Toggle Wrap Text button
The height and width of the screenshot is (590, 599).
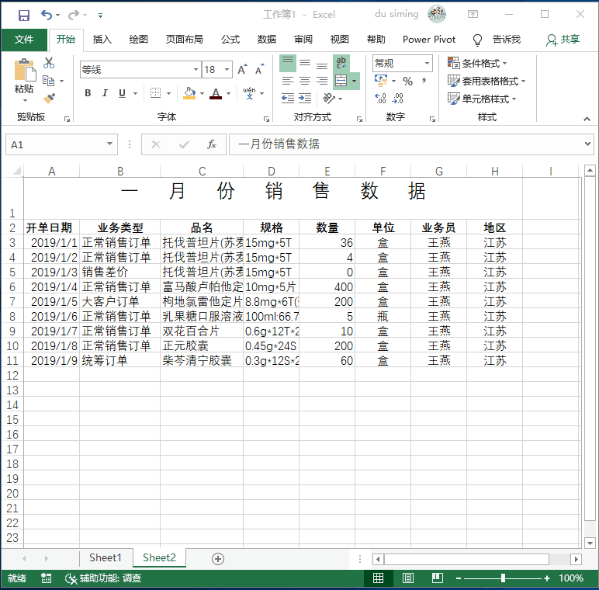tap(341, 63)
